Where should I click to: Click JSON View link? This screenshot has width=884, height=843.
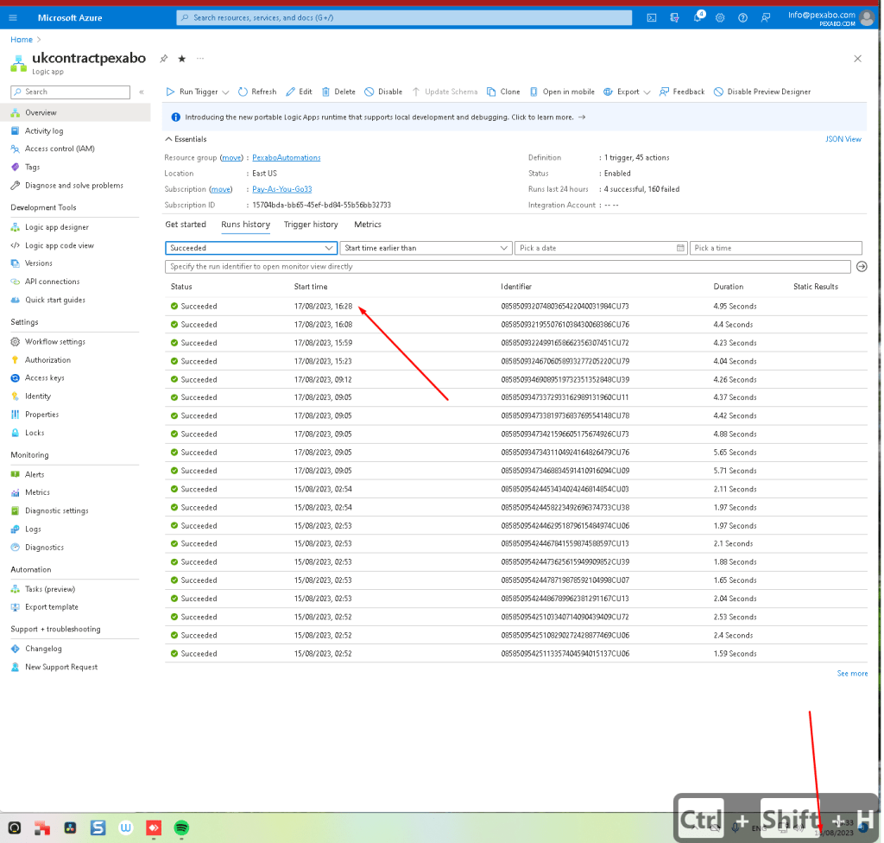[843, 139]
